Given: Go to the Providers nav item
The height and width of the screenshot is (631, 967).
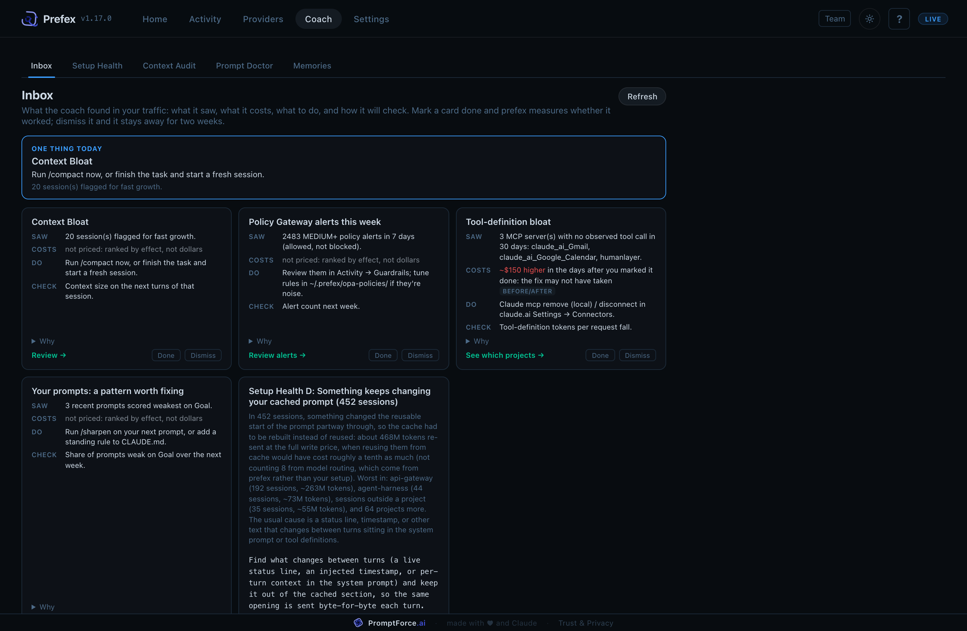Looking at the screenshot, I should click(x=263, y=19).
